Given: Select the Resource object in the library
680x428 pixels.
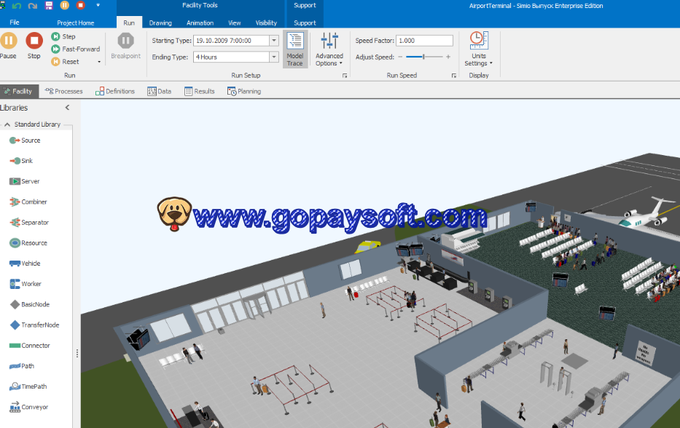Looking at the screenshot, I should [x=28, y=243].
